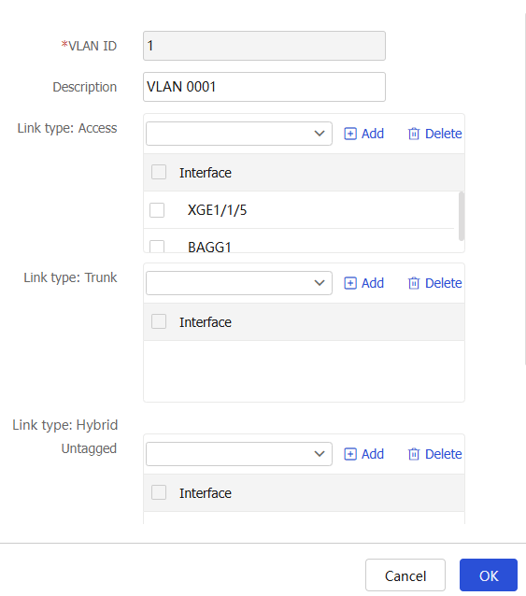
Task: Click the Description field showing VLAN 0001
Action: pyautogui.click(x=264, y=87)
